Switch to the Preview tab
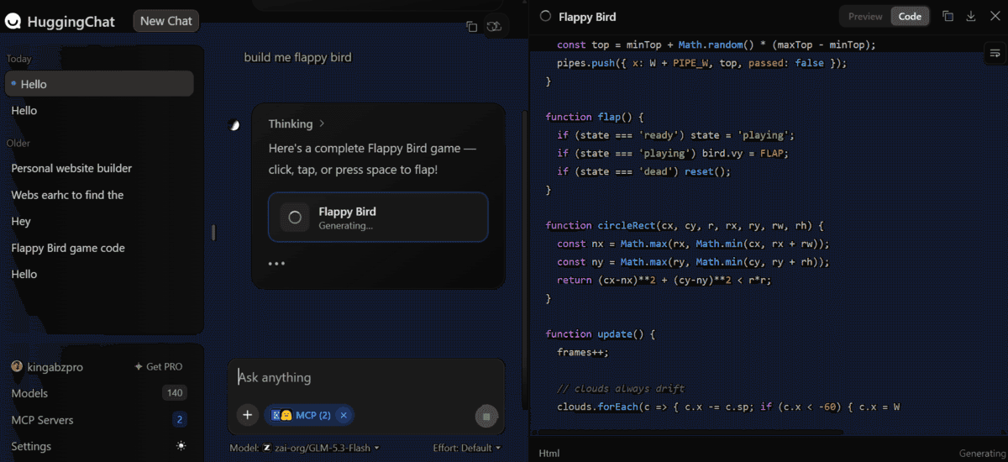Screen dimensions: 1008x462 coord(865,16)
